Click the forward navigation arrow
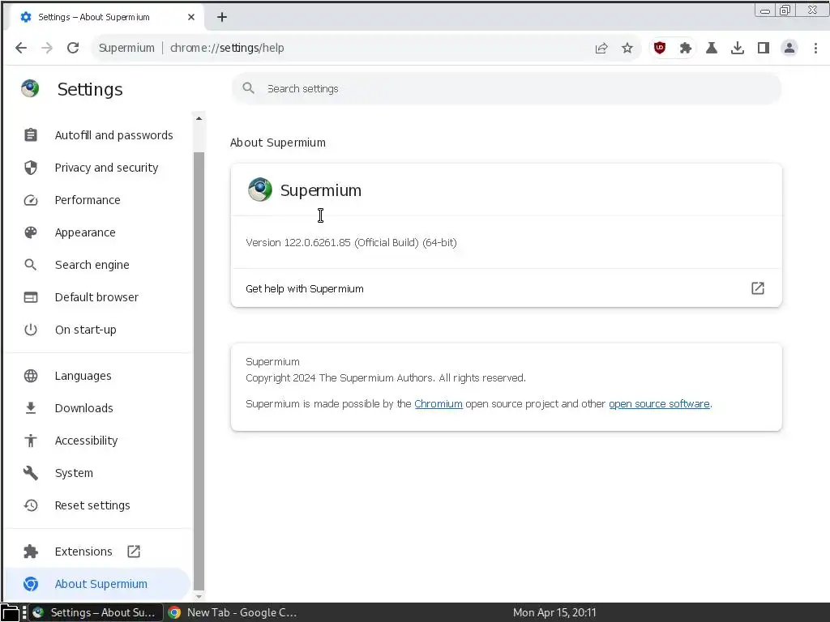Viewport: 830px width, 622px height. (x=47, y=48)
